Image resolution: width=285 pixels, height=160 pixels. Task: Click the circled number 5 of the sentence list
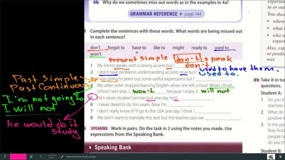click(x=92, y=98)
